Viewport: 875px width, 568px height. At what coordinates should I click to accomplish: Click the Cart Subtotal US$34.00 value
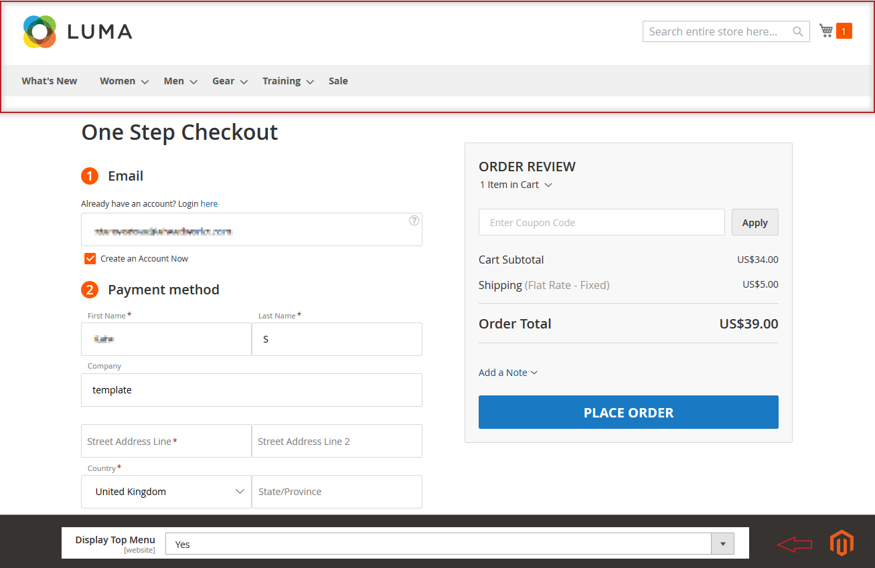758,260
